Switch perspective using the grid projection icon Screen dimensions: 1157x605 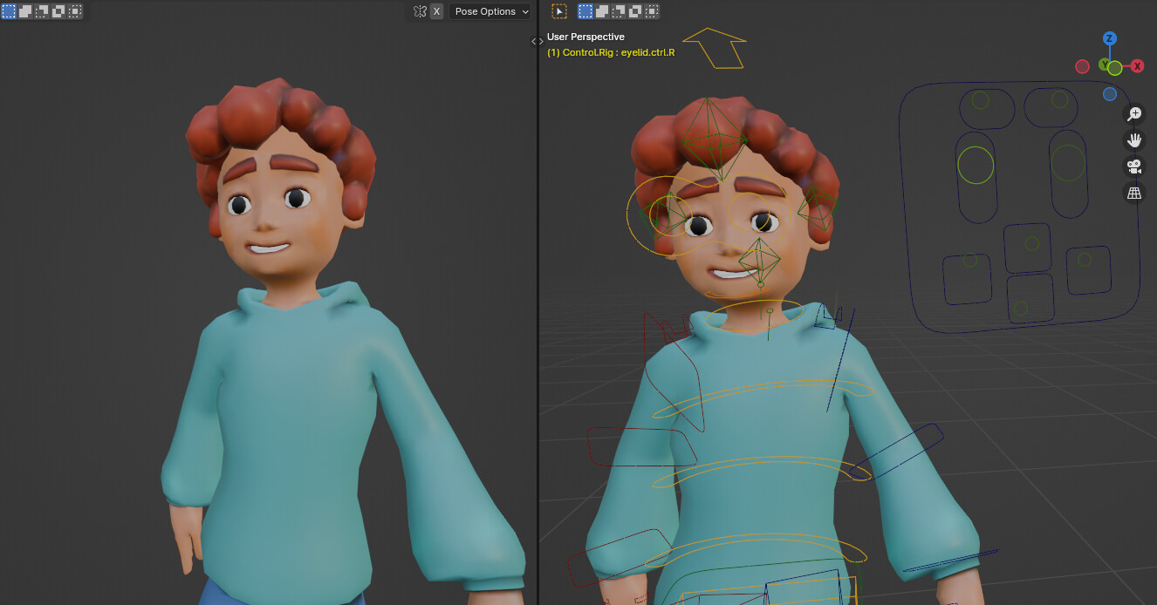tap(1133, 193)
